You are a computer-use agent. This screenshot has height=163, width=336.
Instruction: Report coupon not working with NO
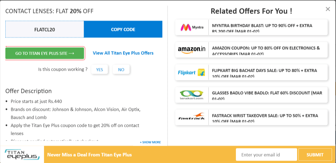[121, 69]
